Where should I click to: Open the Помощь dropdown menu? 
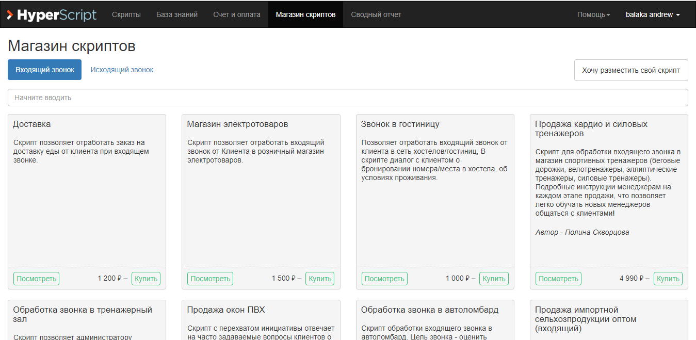pos(593,15)
